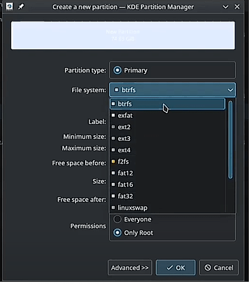Collapse the File system btrfs combo box

[x=172, y=90]
